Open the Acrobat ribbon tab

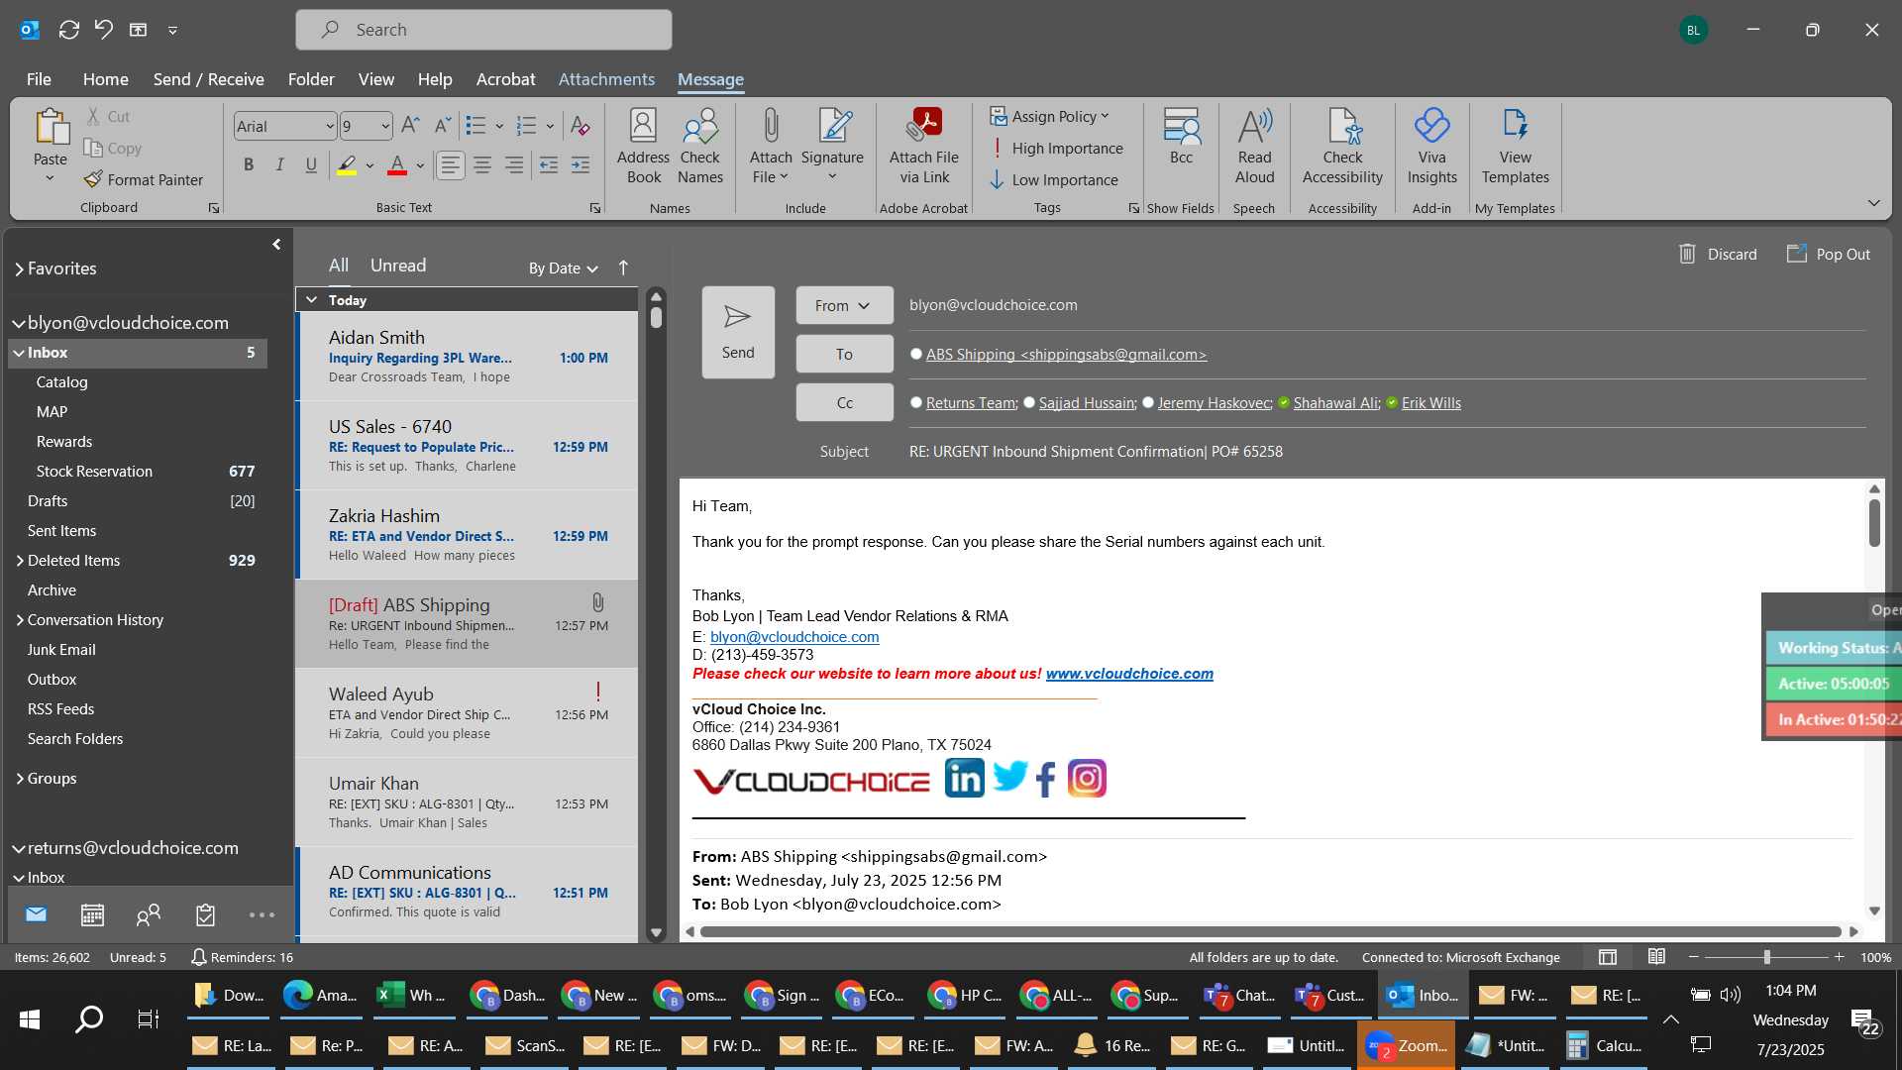(505, 79)
